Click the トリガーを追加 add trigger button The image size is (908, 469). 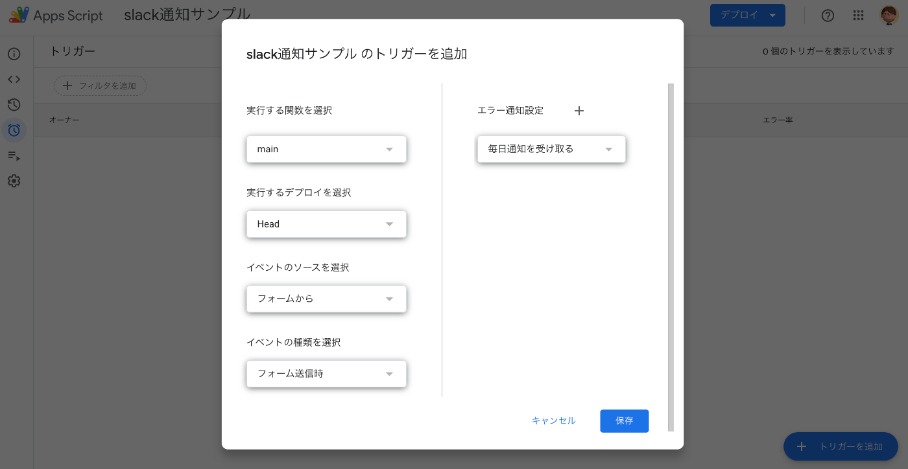point(841,446)
